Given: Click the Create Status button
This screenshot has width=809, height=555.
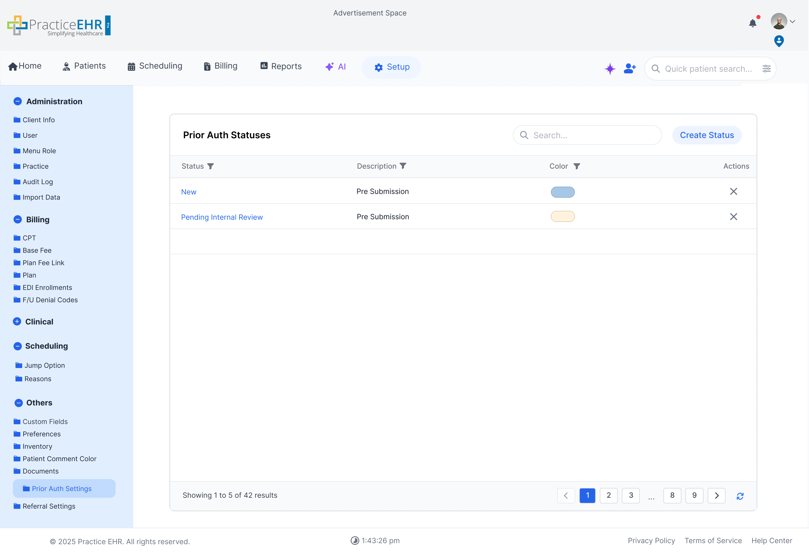Looking at the screenshot, I should [707, 135].
